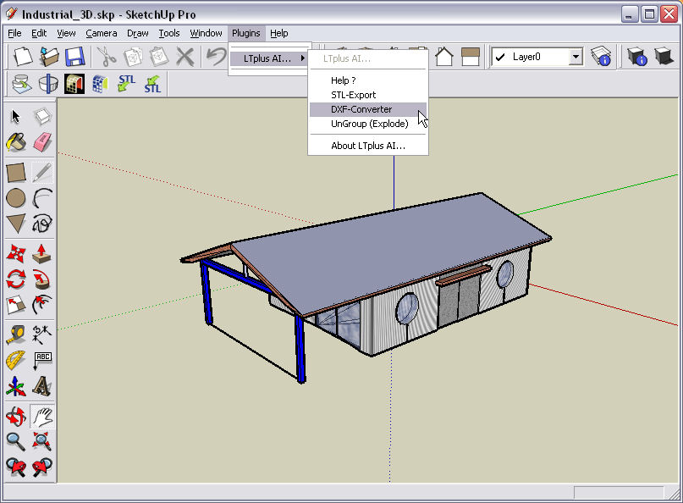The image size is (683, 503).
Task: Open the Camera menu
Action: [102, 33]
